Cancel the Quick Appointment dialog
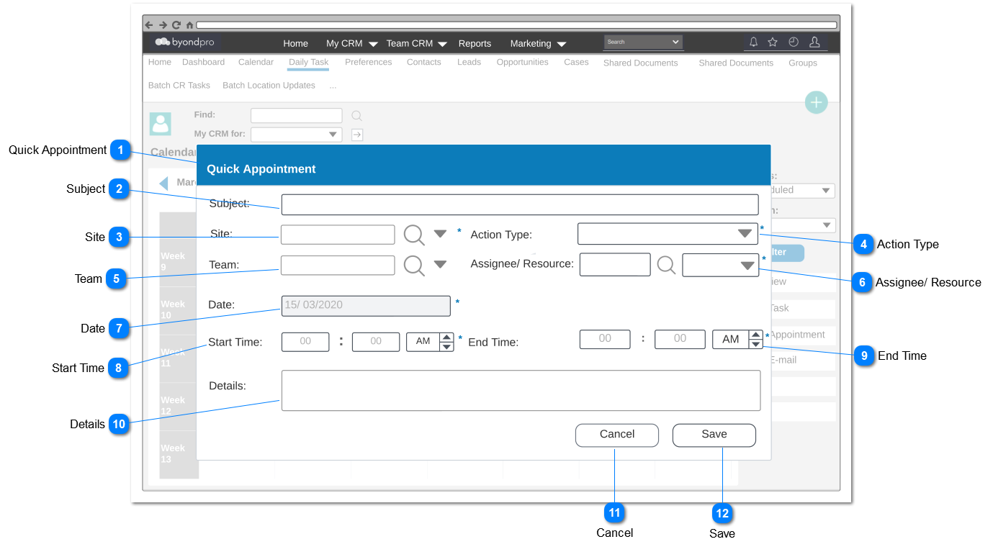 pos(617,435)
